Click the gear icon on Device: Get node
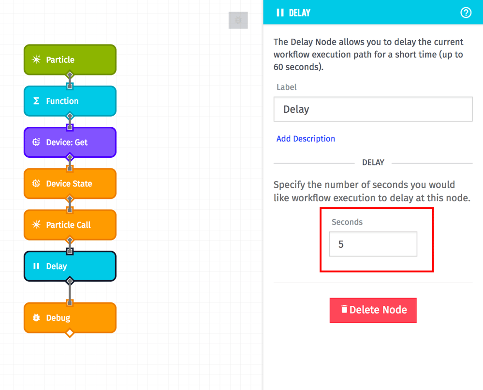The image size is (483, 390). tap(36, 142)
